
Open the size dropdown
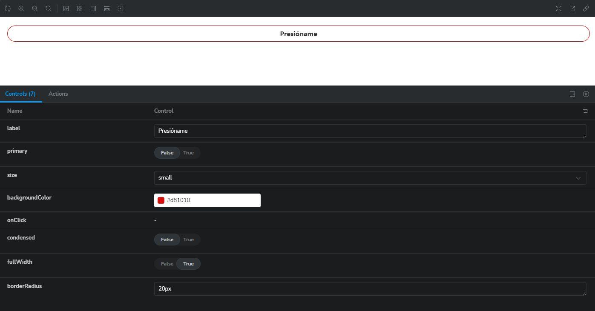[370, 178]
